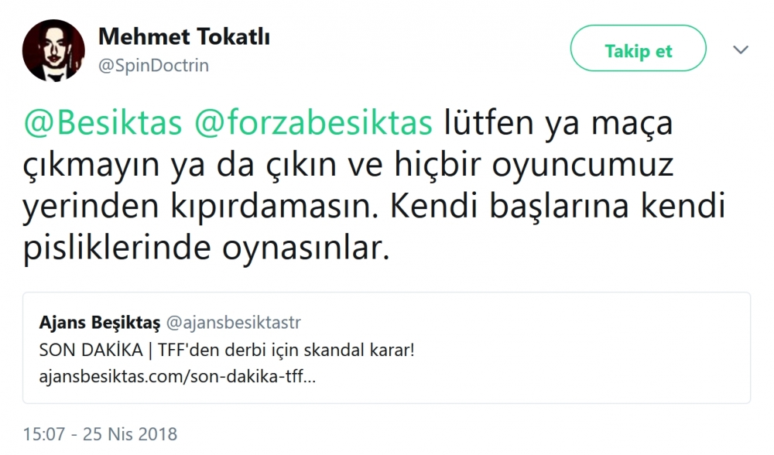774x455 pixels.
Task: Click the Mehmet Tokatlı display name
Action: tap(185, 36)
